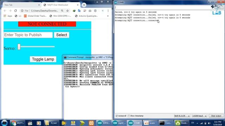The image size is (225, 126).
Task: Click the Command Prompt mosquitto title bar
Action: coord(88,57)
